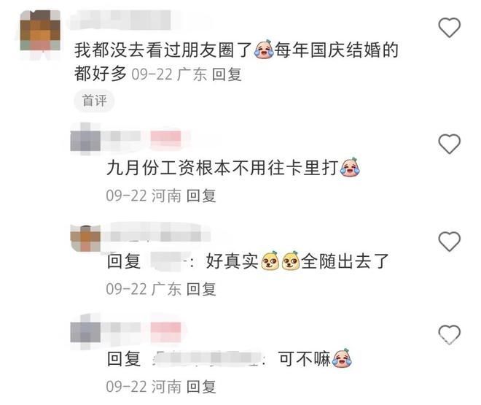Open avatar of the 可不嘛 commenter
The image size is (481, 405).
[85, 331]
